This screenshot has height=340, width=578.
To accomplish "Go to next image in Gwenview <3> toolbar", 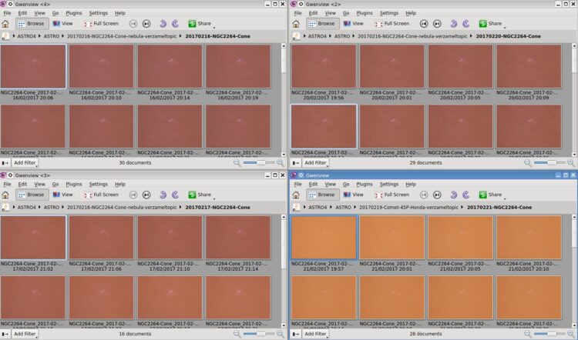I will click(146, 195).
